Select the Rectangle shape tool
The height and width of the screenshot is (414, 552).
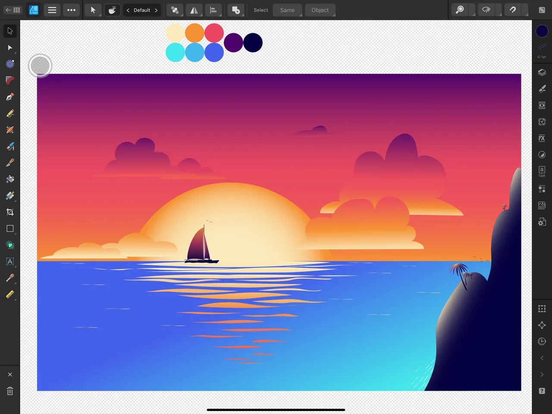(x=10, y=229)
